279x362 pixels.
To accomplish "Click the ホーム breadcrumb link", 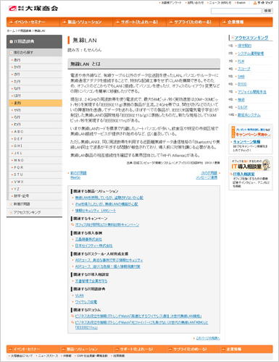I will [11, 31].
